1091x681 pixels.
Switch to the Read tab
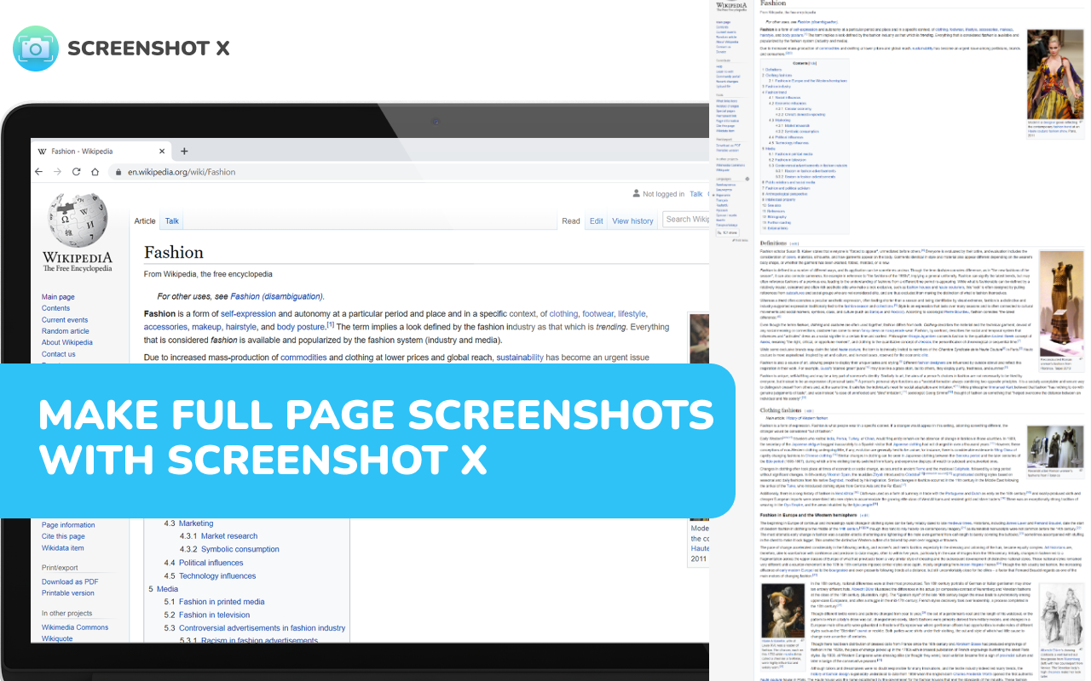571,220
